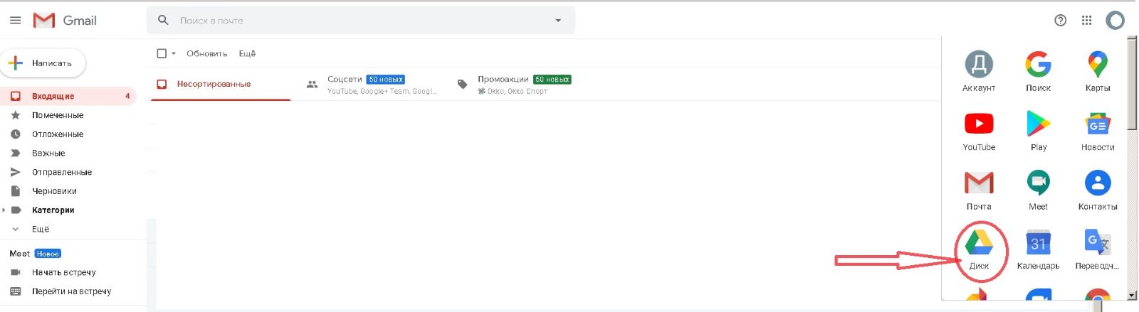The width and height of the screenshot is (1139, 312).
Task: Open the main menu hamburger icon
Action: [15, 21]
